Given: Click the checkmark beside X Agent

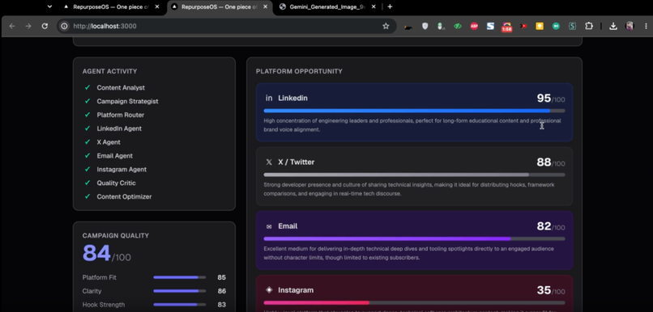Looking at the screenshot, I should pyautogui.click(x=87, y=142).
